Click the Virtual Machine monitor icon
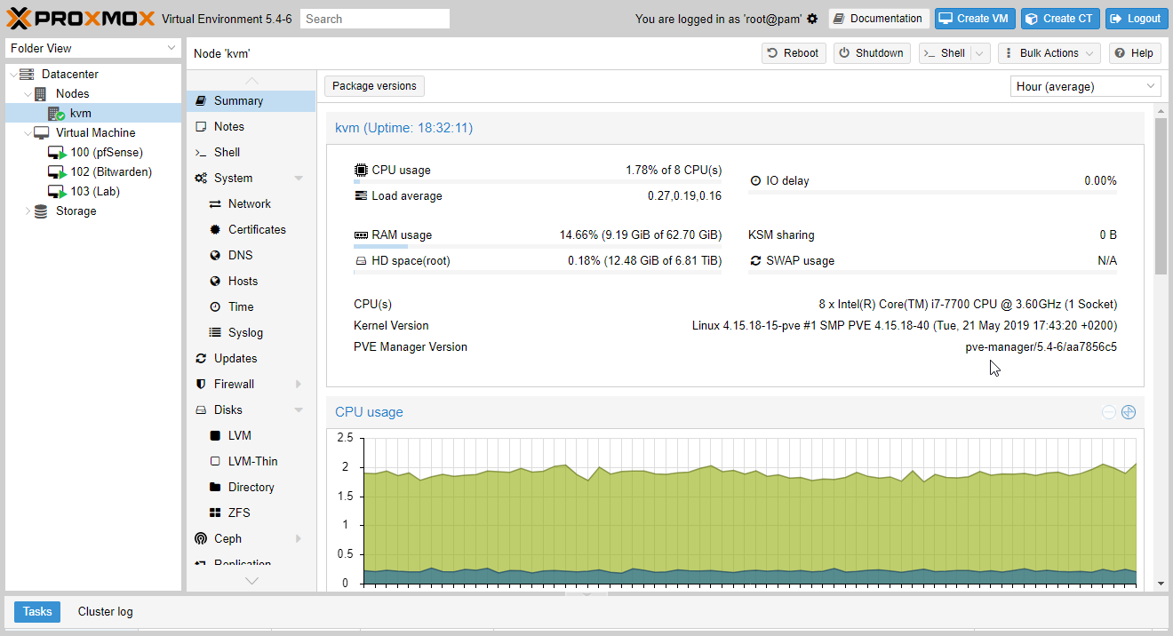 (x=41, y=133)
